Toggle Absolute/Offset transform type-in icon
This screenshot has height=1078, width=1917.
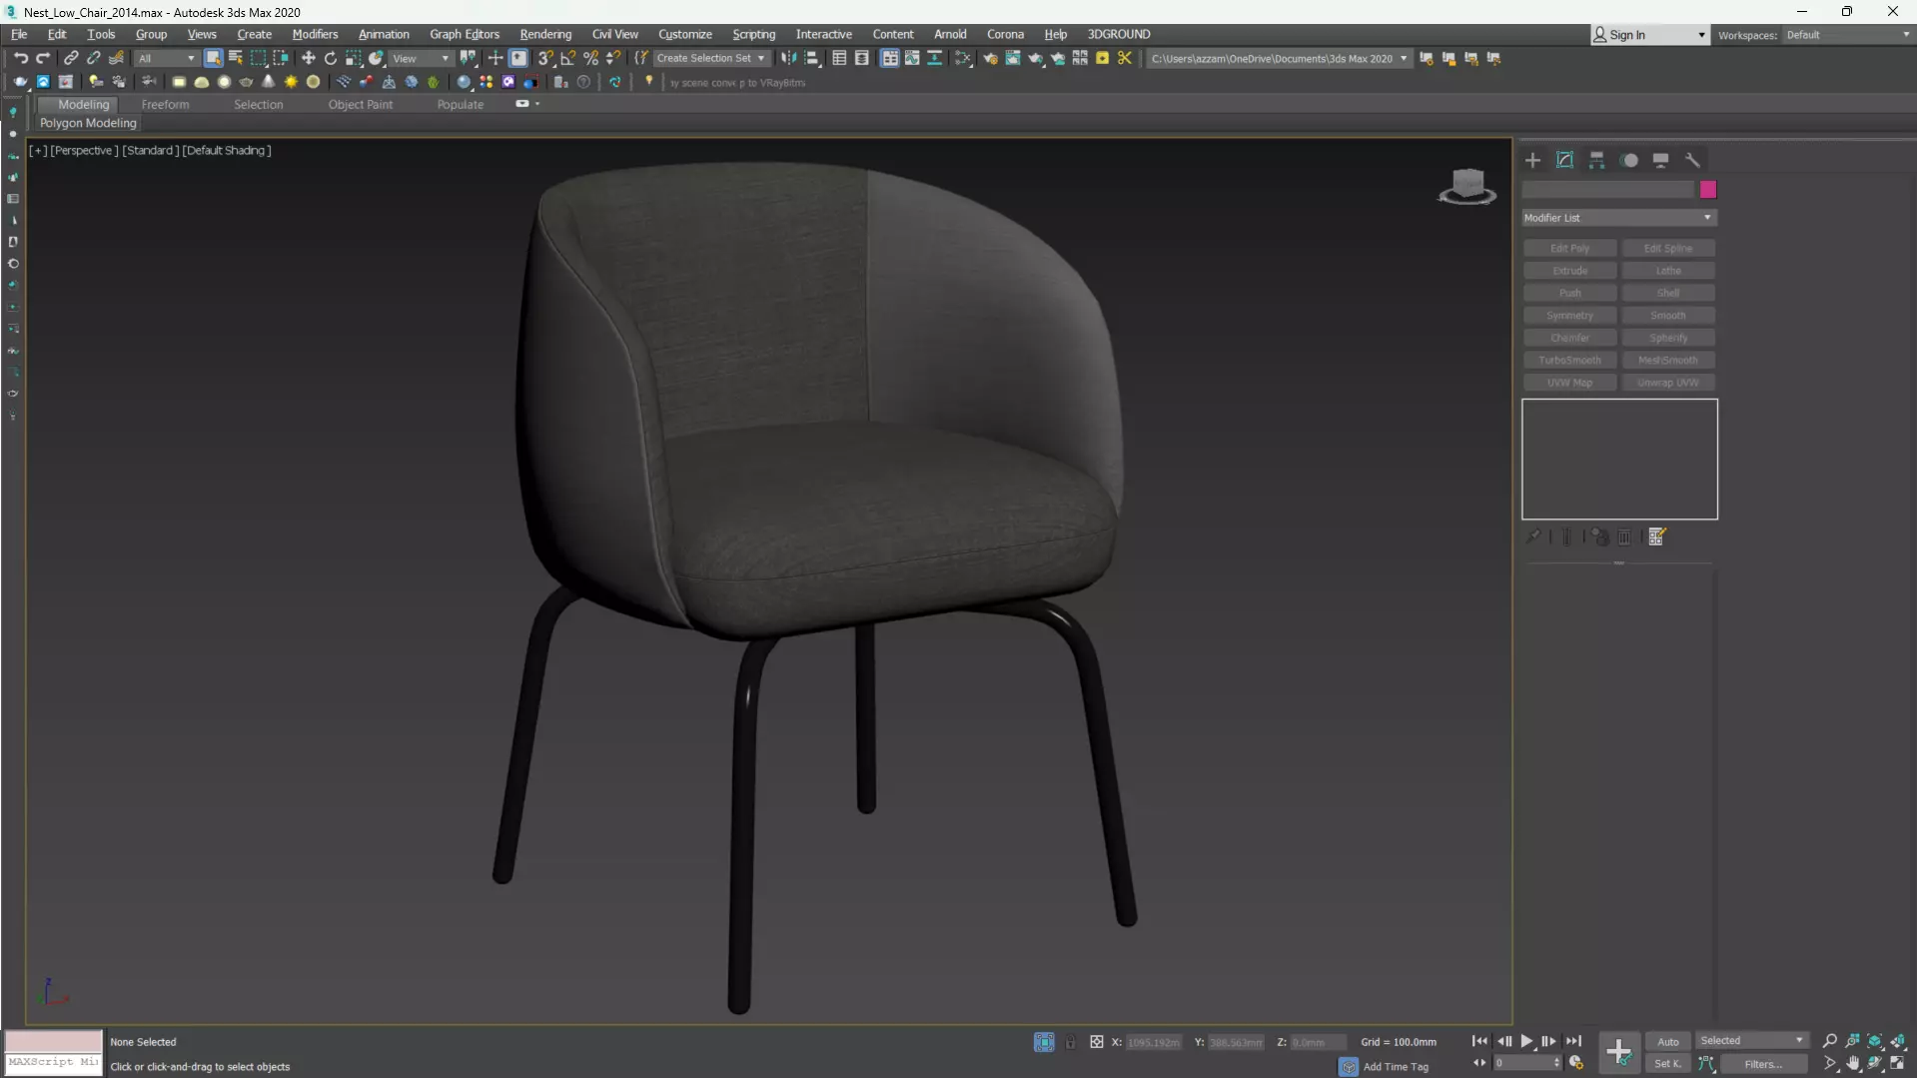coord(1097,1042)
